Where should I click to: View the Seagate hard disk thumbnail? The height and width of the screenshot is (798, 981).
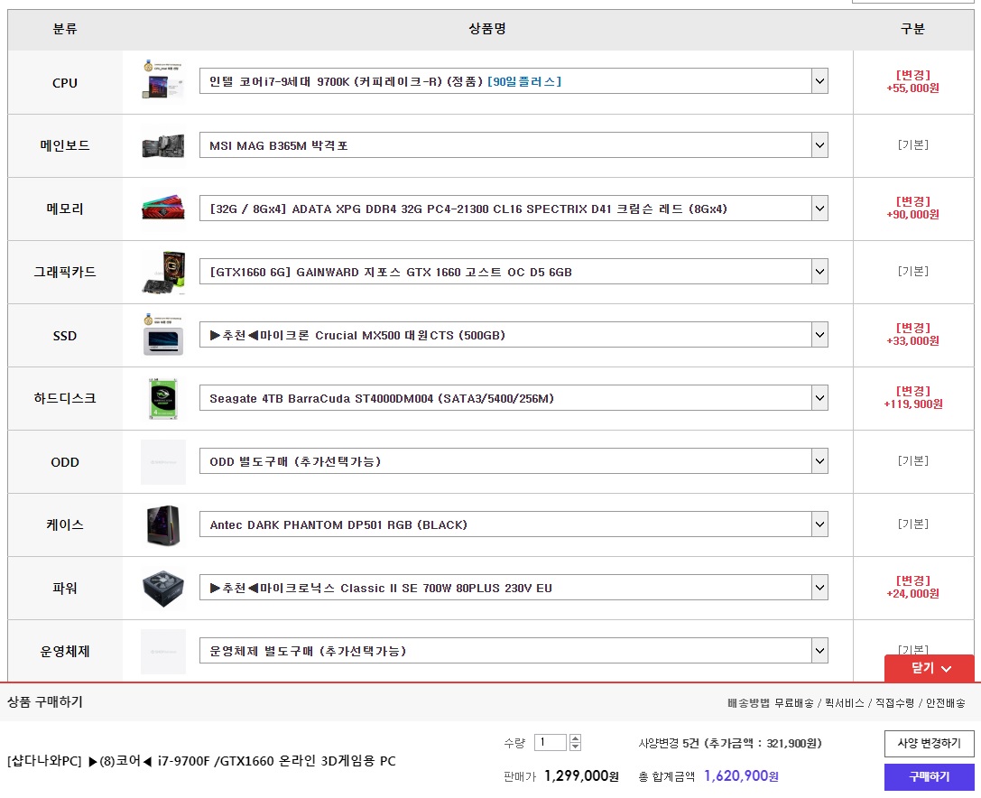tap(163, 399)
